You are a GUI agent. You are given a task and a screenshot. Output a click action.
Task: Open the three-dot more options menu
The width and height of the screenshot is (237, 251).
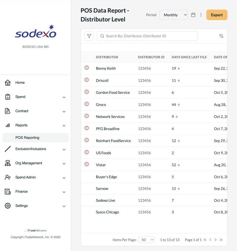[x=201, y=15]
